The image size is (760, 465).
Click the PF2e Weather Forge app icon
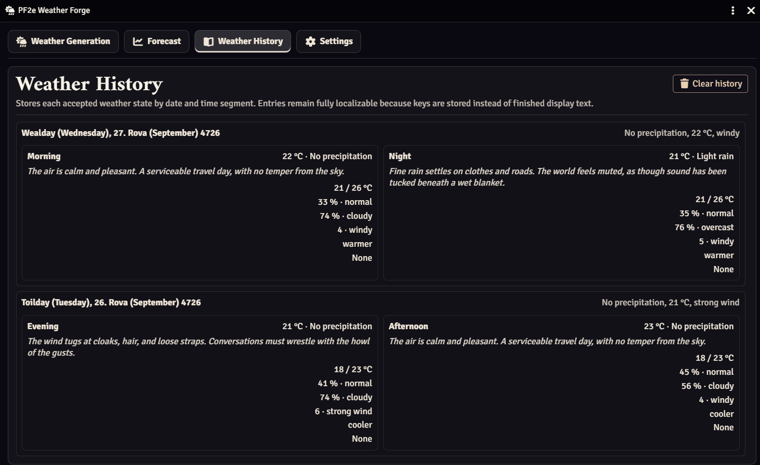click(x=10, y=10)
